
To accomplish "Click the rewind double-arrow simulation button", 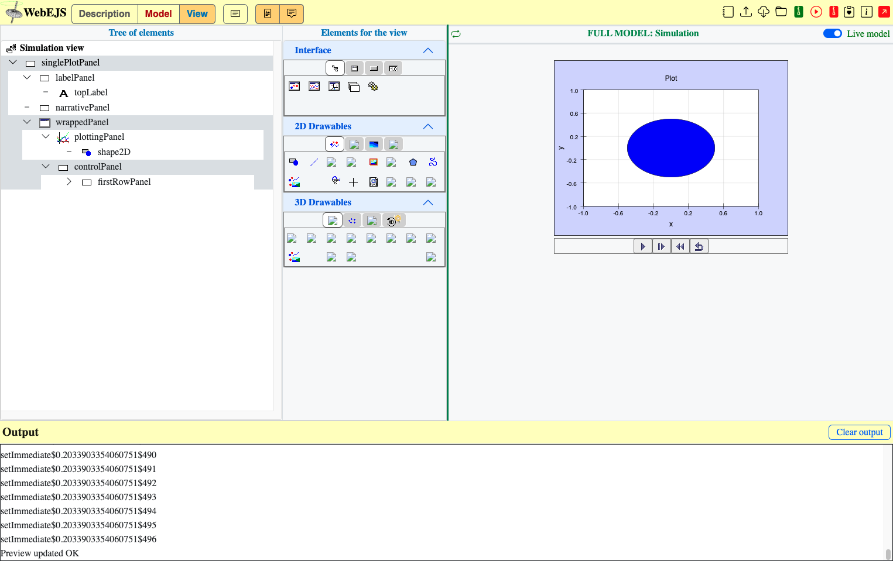I will [x=680, y=246].
